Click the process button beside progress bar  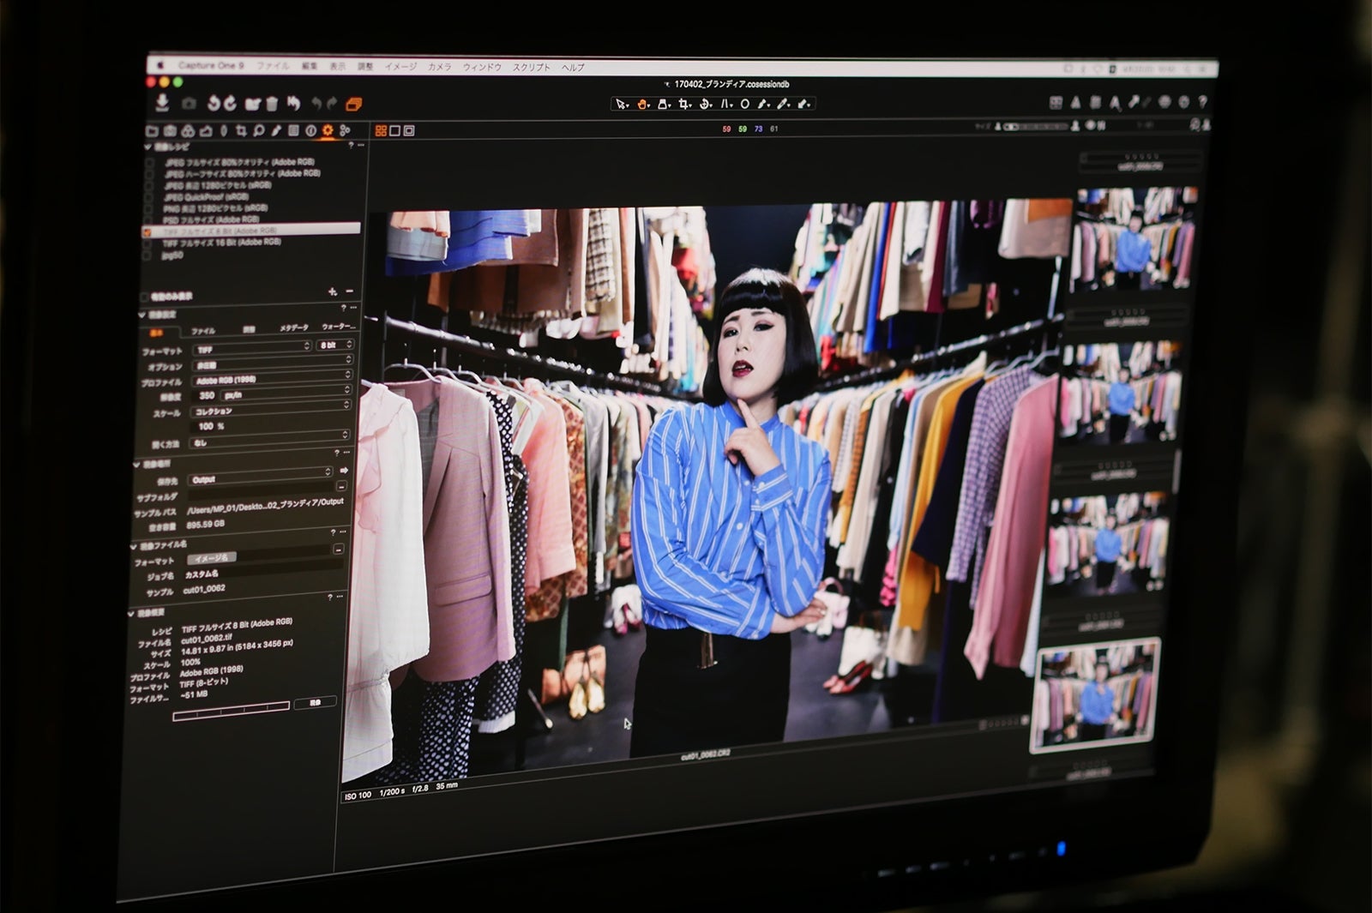315,703
